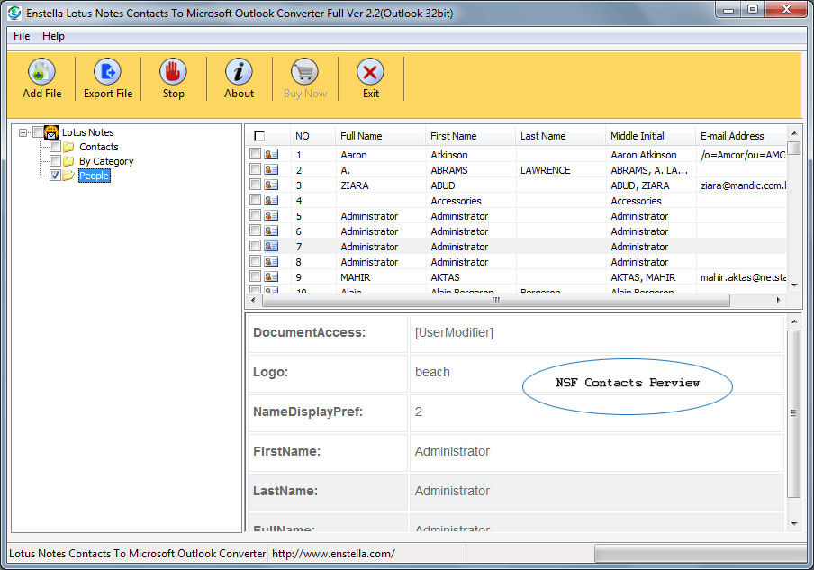The image size is (814, 570).
Task: Click contact card icon in row 7
Action: [271, 246]
